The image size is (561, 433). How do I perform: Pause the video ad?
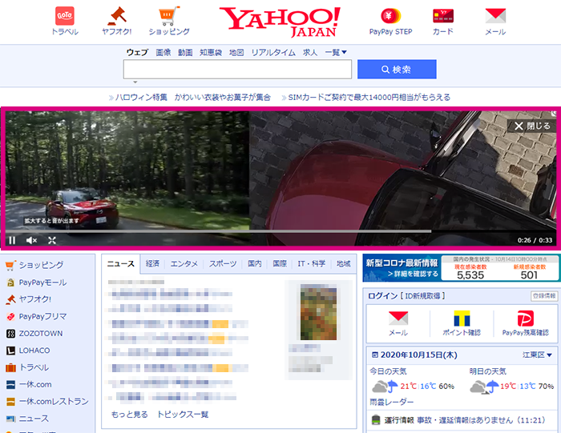12,240
